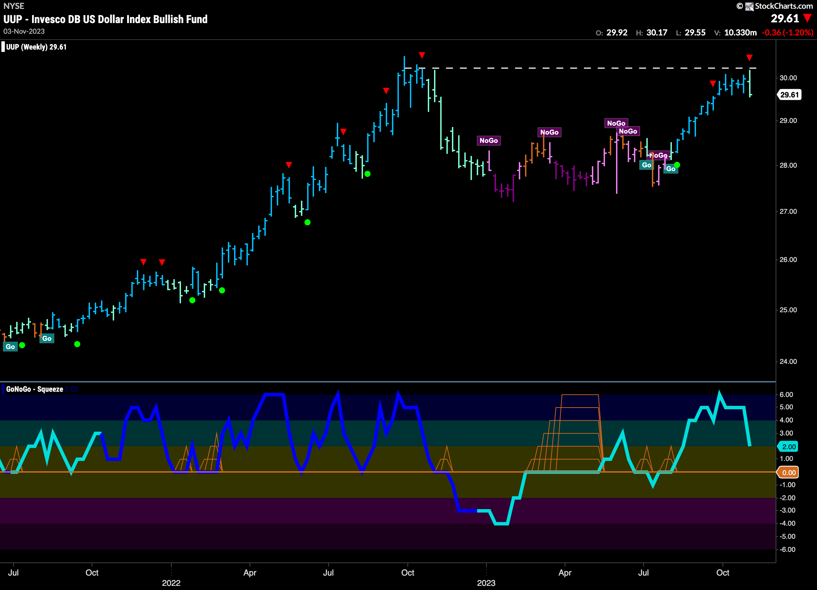Click the 29.61 current price tag on the axis
Screen dimensions: 817x590
coord(789,95)
